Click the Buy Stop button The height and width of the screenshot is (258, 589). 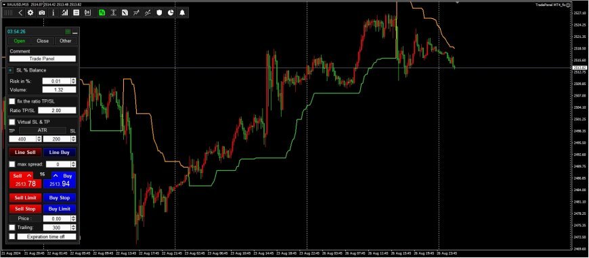(x=60, y=198)
